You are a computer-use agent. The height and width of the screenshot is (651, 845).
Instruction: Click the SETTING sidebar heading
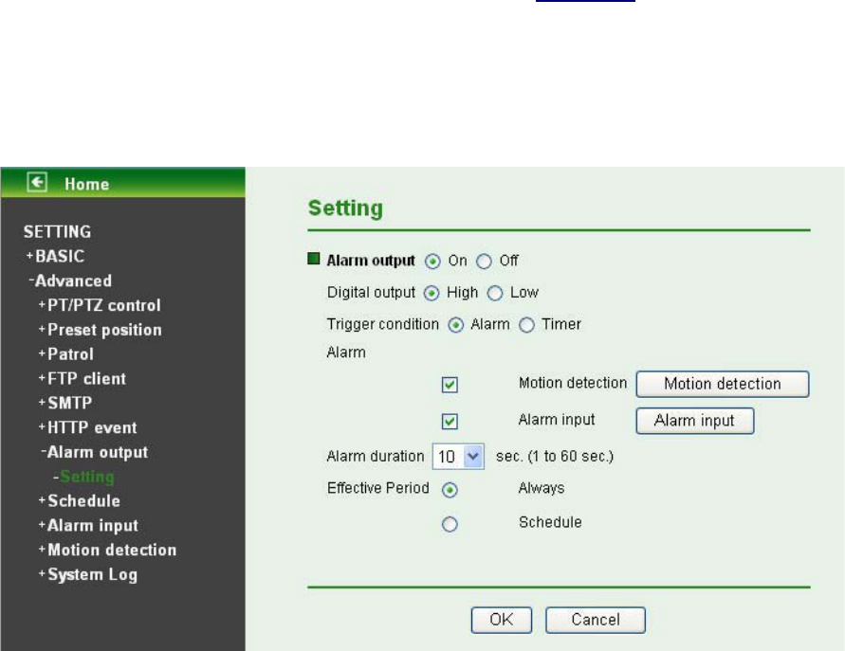(x=57, y=232)
